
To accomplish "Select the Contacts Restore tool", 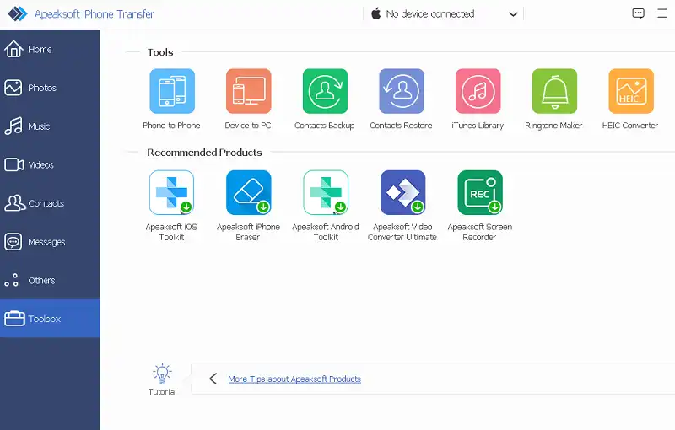I will (401, 92).
